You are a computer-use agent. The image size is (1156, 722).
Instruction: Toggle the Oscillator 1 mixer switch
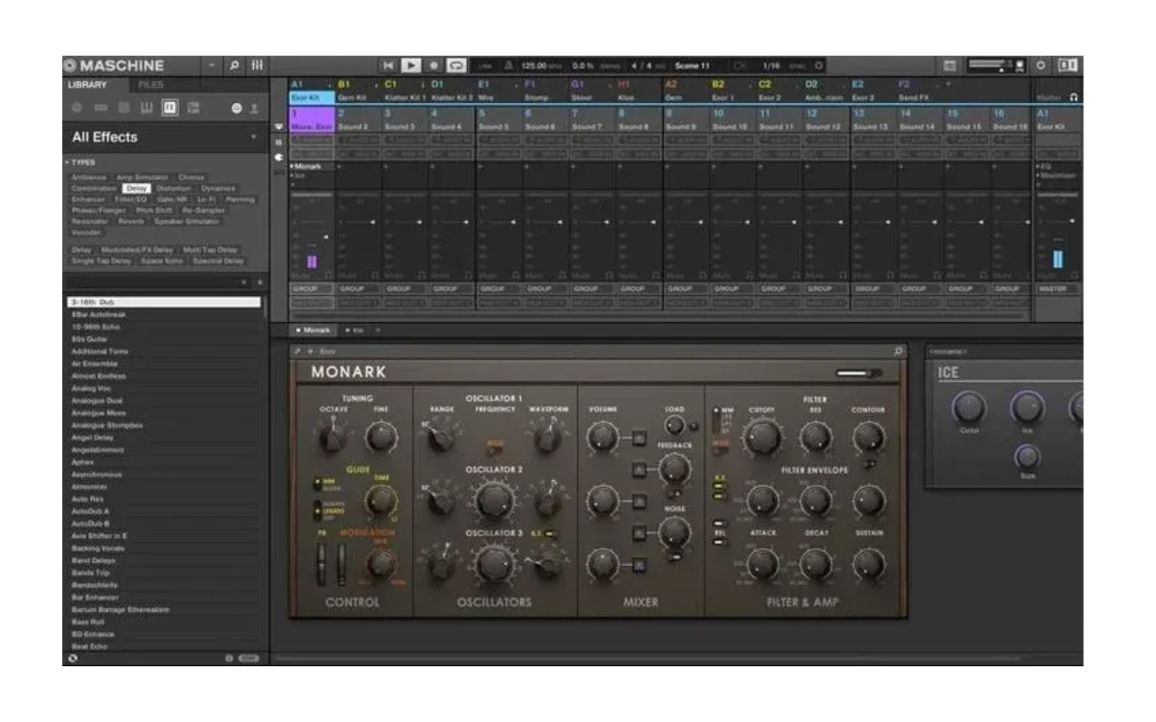(639, 439)
